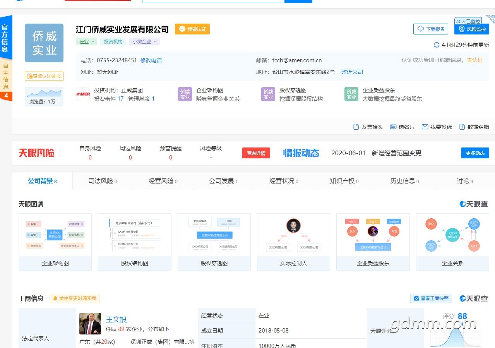Viewport: 495px width, 348px height.
Task: Open the 王文银 name link
Action: 116,319
